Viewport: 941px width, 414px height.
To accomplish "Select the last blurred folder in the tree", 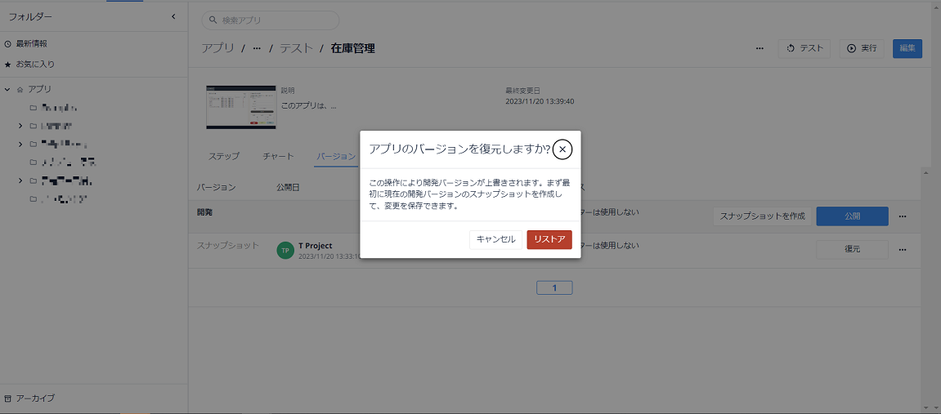I will (x=65, y=198).
